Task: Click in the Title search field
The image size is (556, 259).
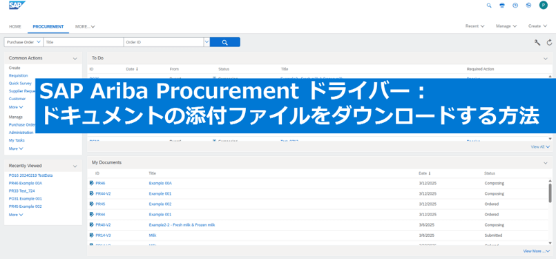Action: pos(84,42)
